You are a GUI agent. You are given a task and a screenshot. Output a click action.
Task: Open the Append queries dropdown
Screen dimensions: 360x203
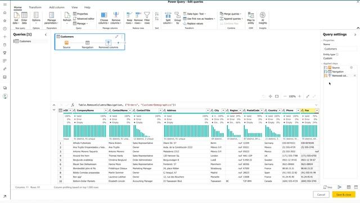231,19
